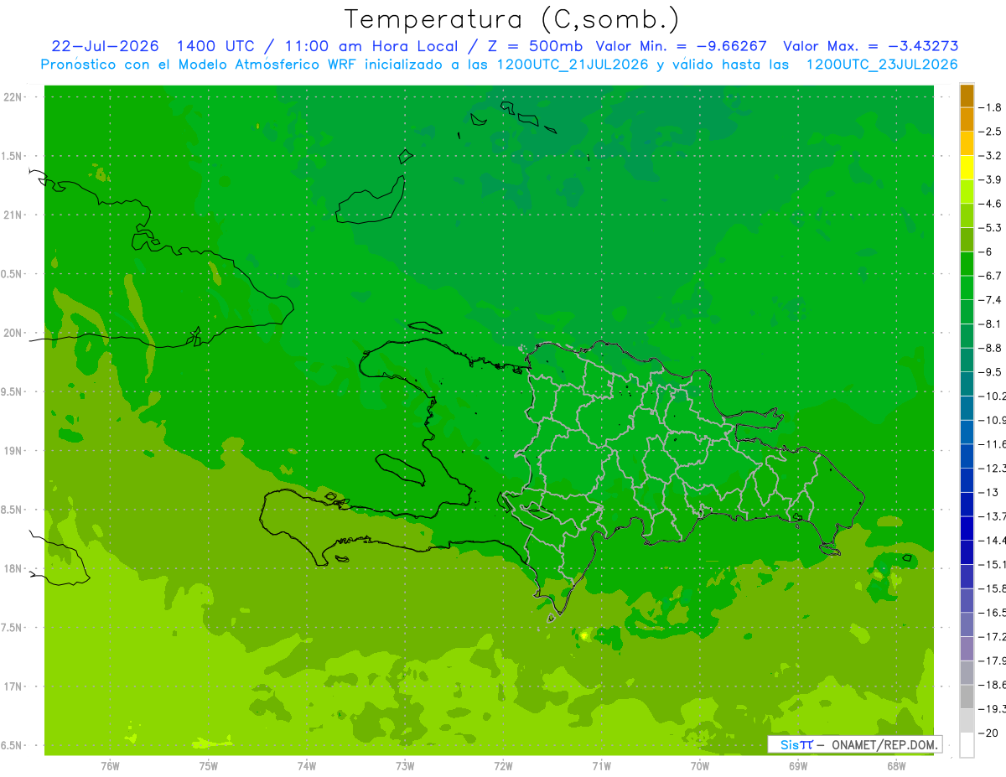Viewport: 1006px width, 777px height.
Task: Pick gray swatch between -18.6 and -19.3
Action: coord(967,697)
